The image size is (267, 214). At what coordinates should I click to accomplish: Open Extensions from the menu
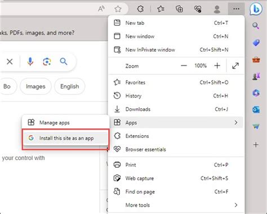[x=176, y=136]
